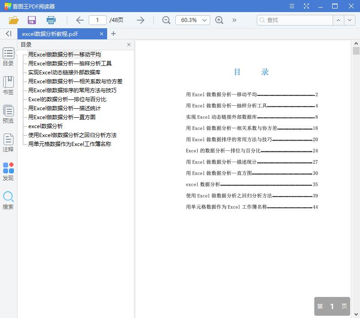Go to the previous page arrow
Viewport: 360px width, 318px height.
pyautogui.click(x=80, y=20)
